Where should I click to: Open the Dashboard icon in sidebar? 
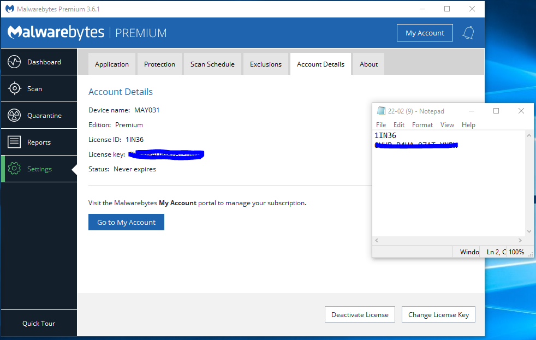[x=14, y=62]
